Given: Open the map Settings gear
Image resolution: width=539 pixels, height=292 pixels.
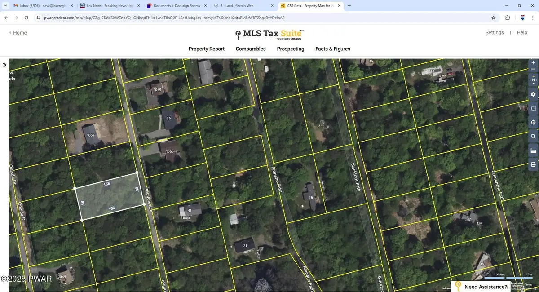Looking at the screenshot, I should 533,94.
